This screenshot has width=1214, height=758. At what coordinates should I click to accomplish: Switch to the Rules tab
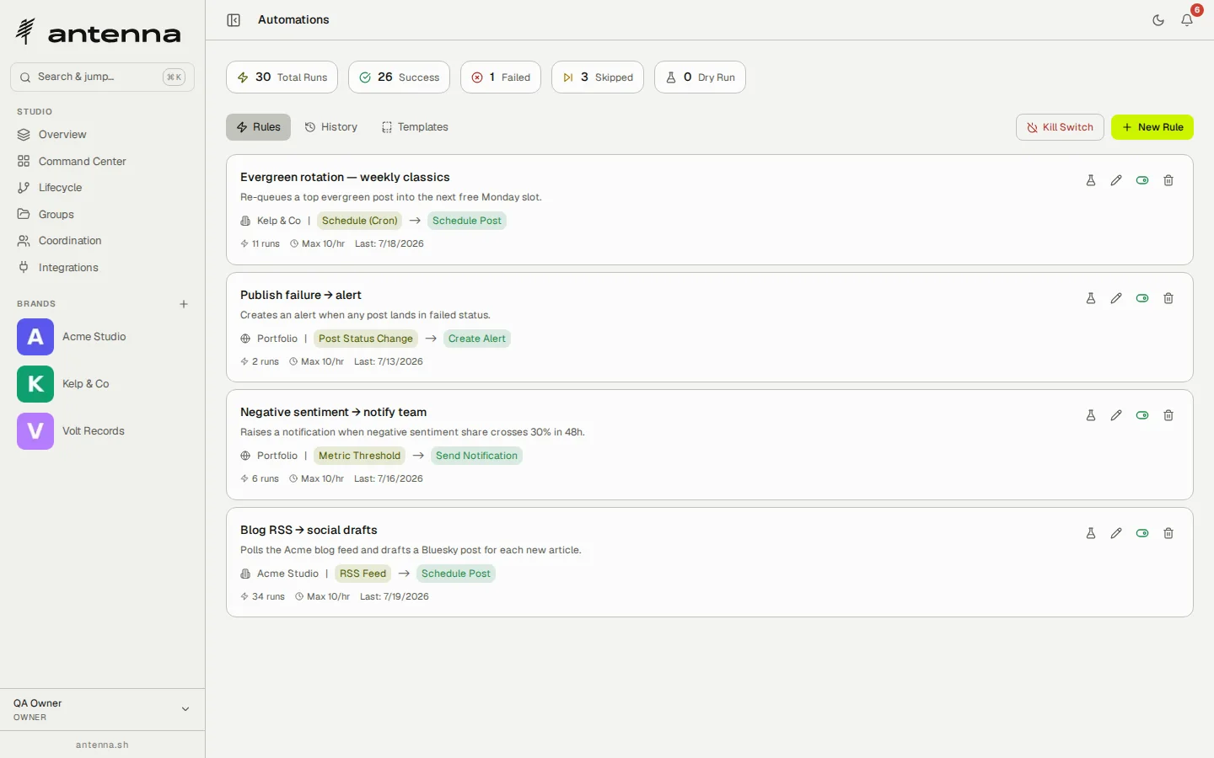click(258, 127)
